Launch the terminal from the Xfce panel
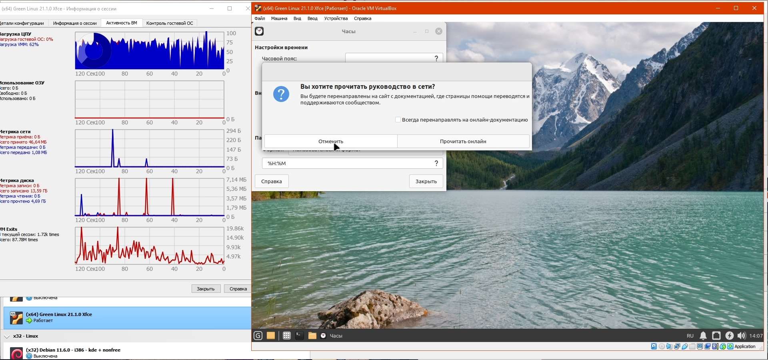 (x=299, y=336)
